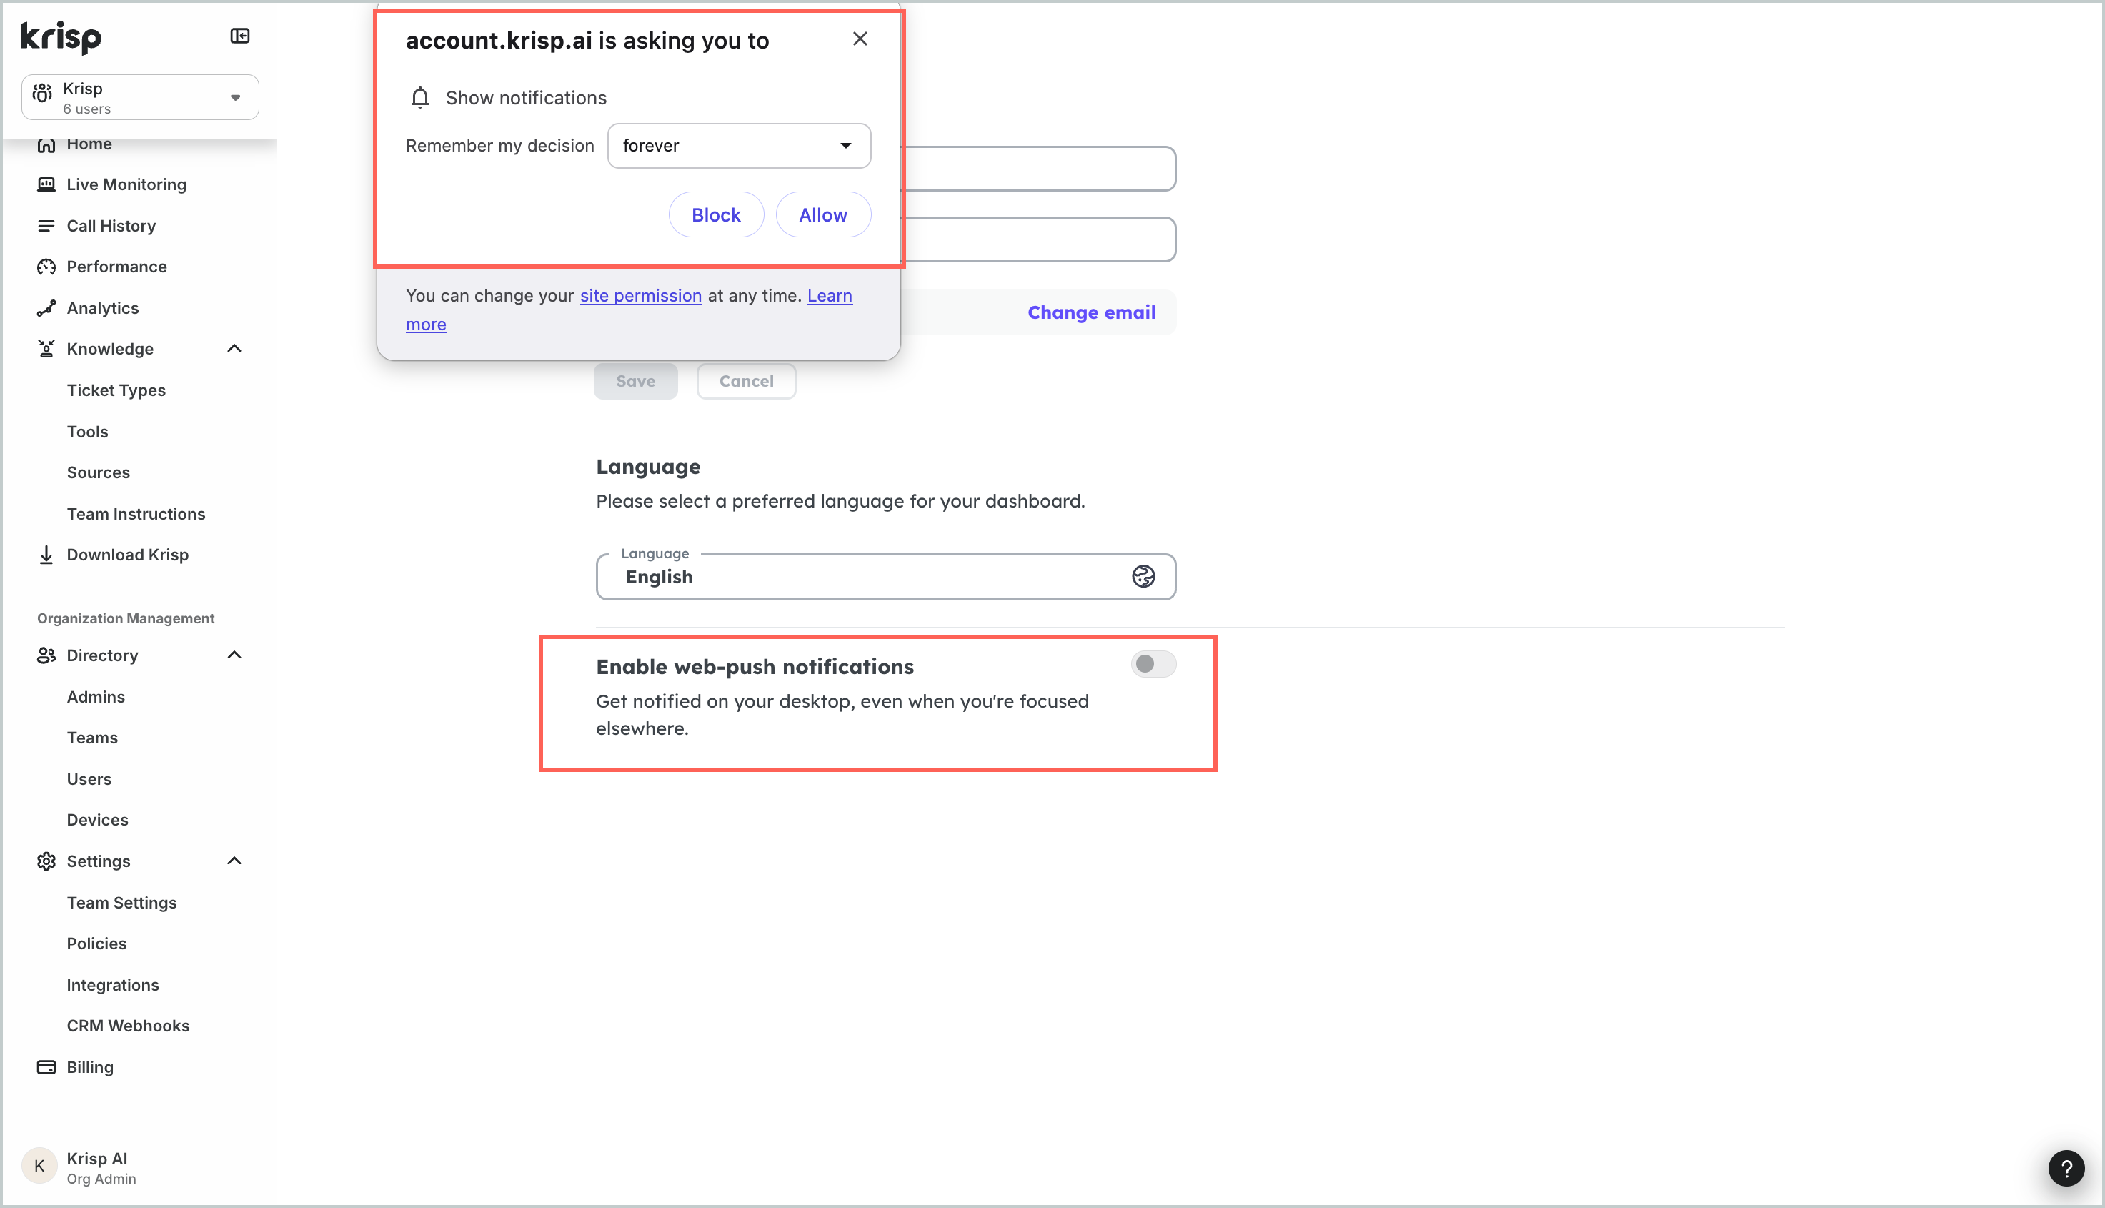Click the Call History list icon

click(x=46, y=226)
